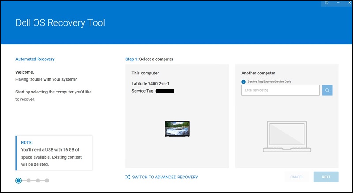Focus the Enter service tag input field
353x193 pixels.
[x=281, y=90]
